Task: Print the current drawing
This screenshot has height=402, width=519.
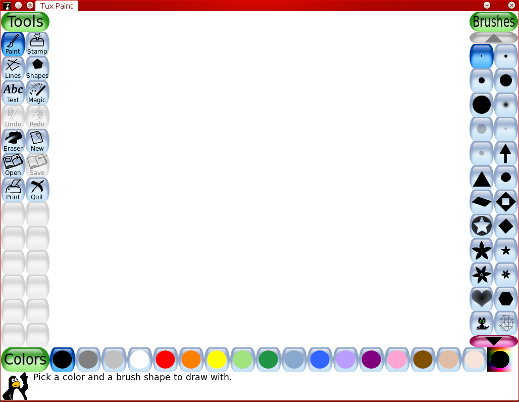Action: pos(13,189)
